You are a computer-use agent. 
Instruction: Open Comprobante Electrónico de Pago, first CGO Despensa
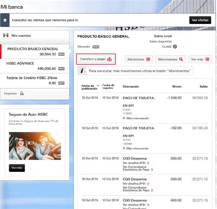[138, 168]
